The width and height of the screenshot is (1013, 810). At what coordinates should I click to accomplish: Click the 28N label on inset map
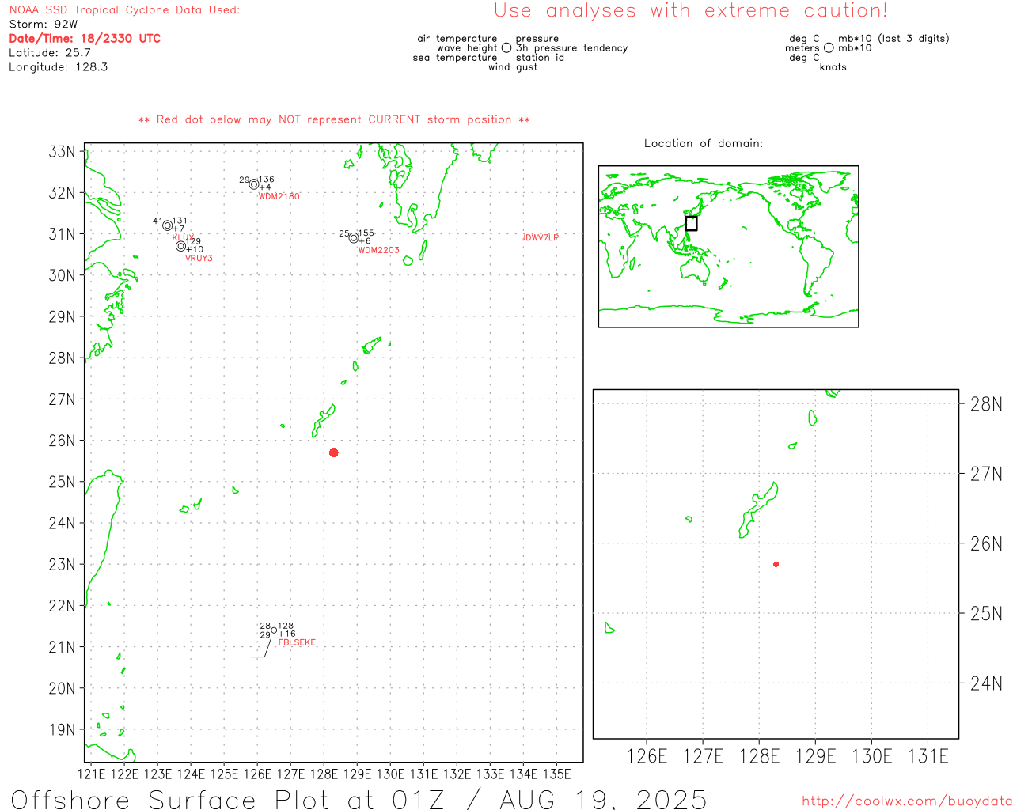(986, 404)
